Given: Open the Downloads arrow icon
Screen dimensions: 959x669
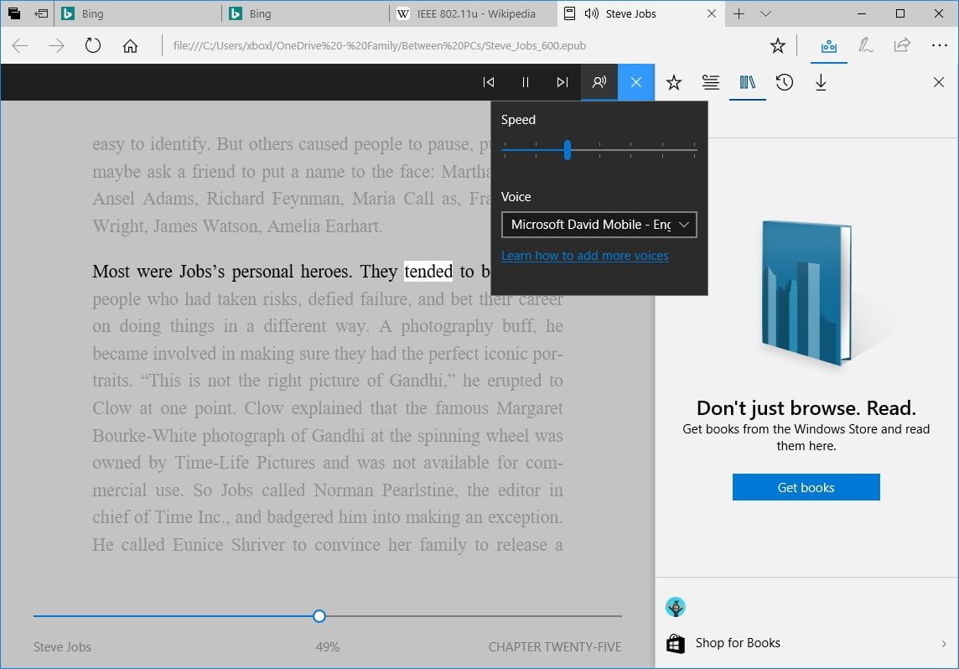Looking at the screenshot, I should point(821,82).
